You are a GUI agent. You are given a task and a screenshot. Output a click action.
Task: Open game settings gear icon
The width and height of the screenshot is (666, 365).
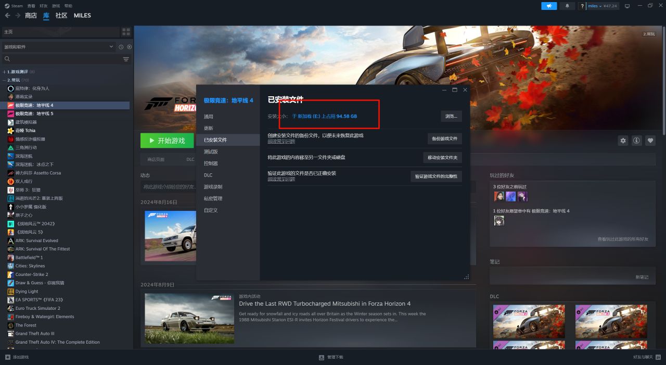(x=623, y=141)
